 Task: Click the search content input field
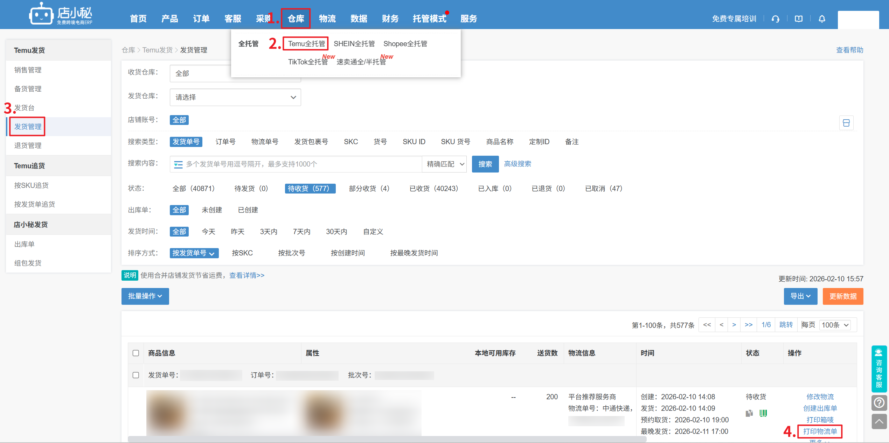tap(301, 164)
